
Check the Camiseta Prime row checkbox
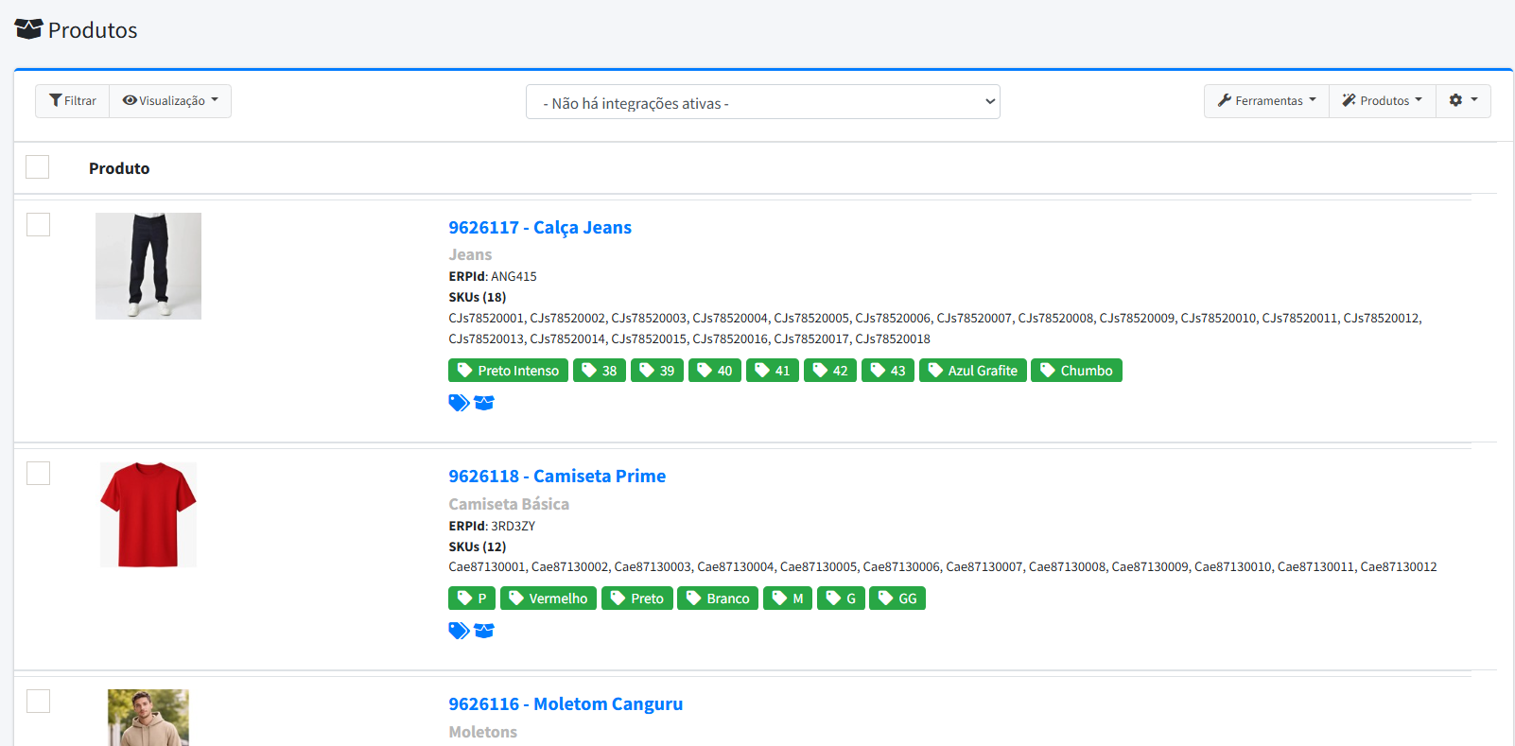(38, 474)
